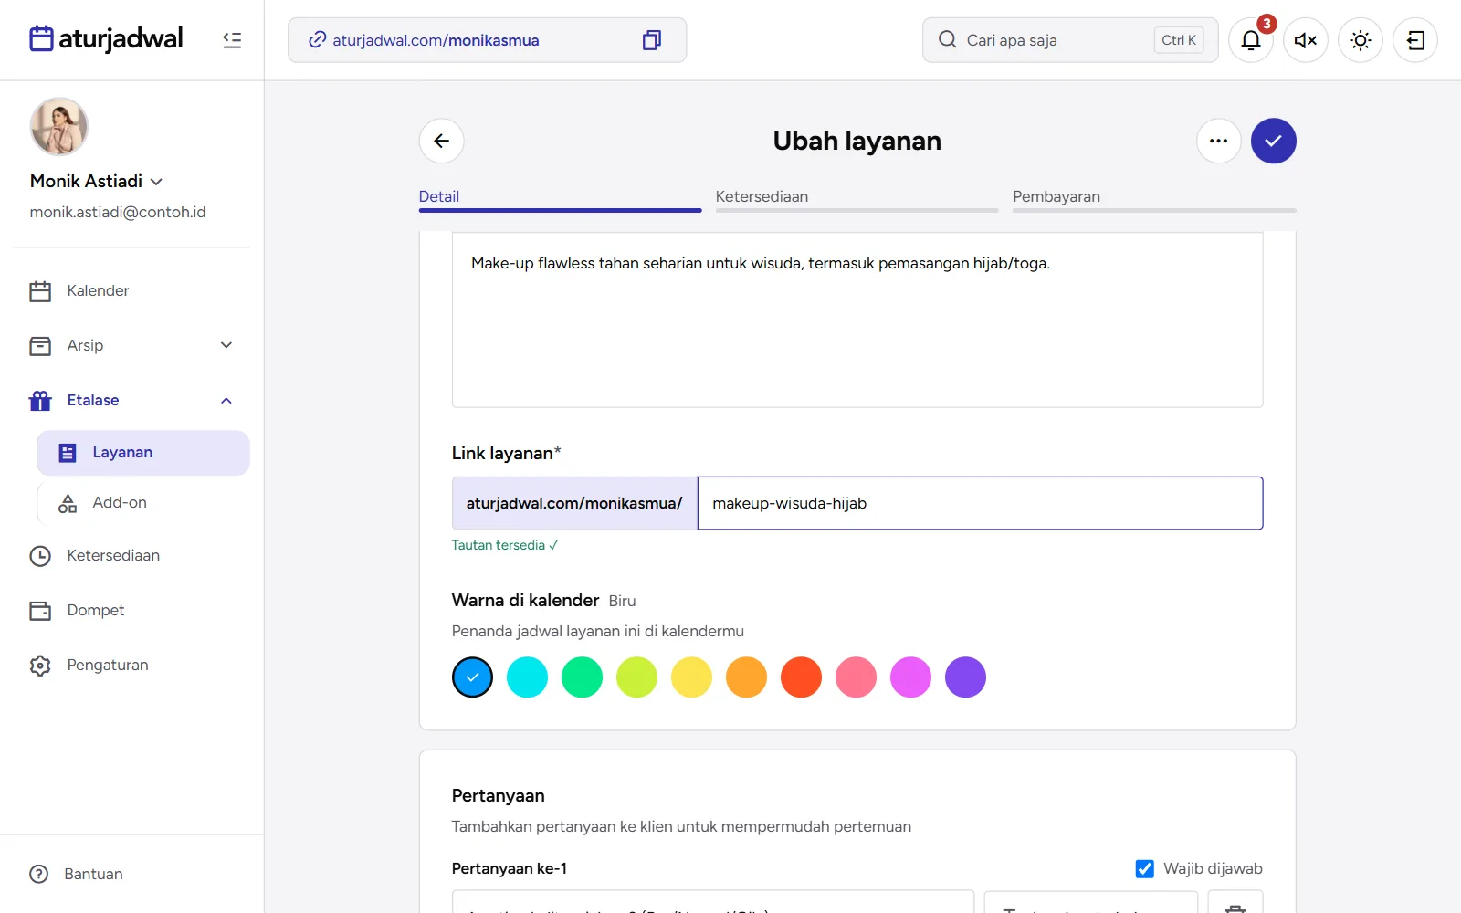Pick the cyan calendar color
This screenshot has width=1461, height=913.
pos(527,677)
